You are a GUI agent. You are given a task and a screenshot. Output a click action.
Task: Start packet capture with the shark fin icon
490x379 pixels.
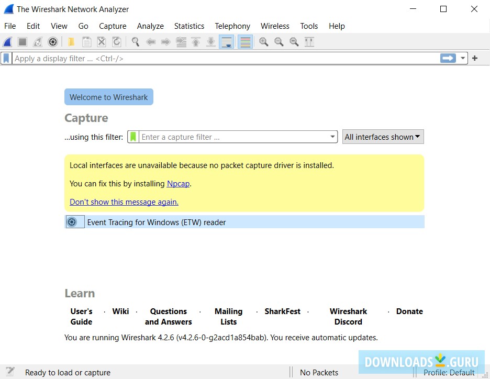point(7,41)
